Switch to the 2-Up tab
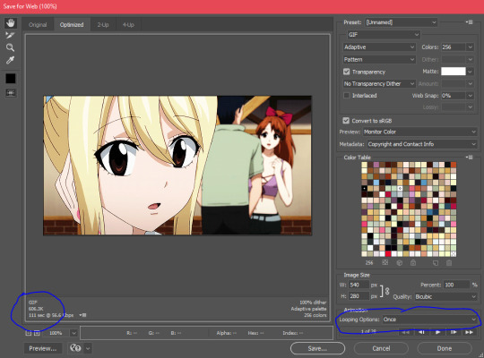 [103, 25]
